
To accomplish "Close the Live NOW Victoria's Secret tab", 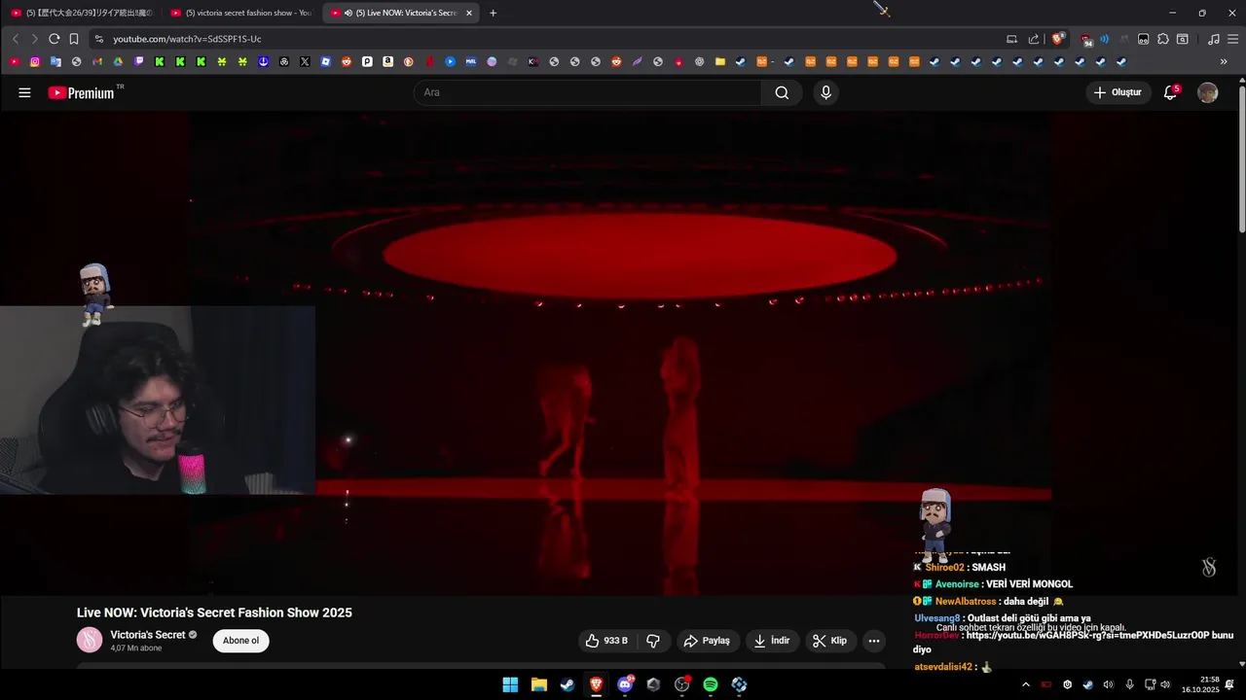I will tap(469, 13).
